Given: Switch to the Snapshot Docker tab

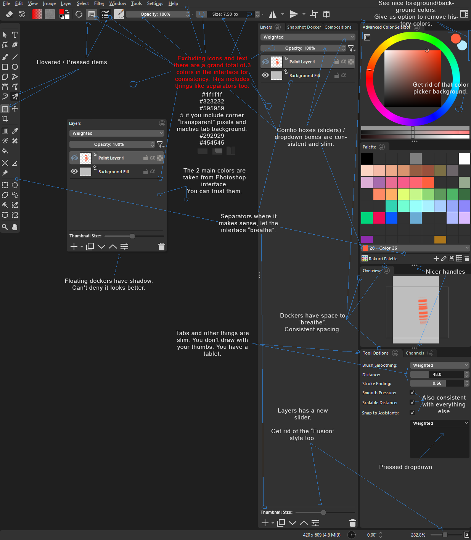Looking at the screenshot, I should 304,27.
